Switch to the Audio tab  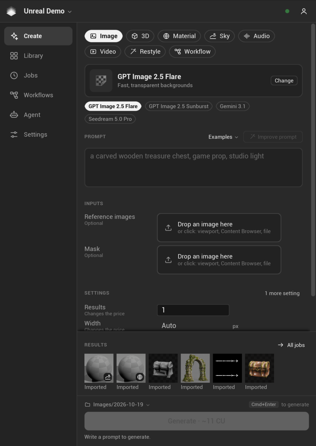coord(257,36)
